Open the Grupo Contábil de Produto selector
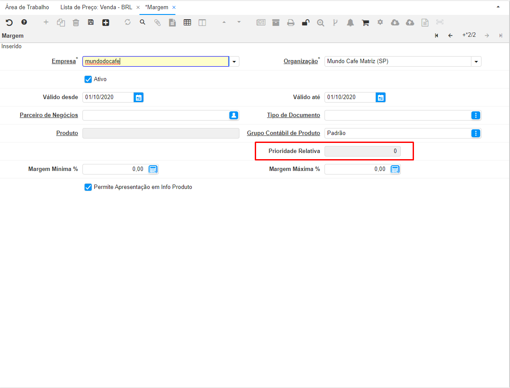This screenshot has width=510, height=388. 476,133
